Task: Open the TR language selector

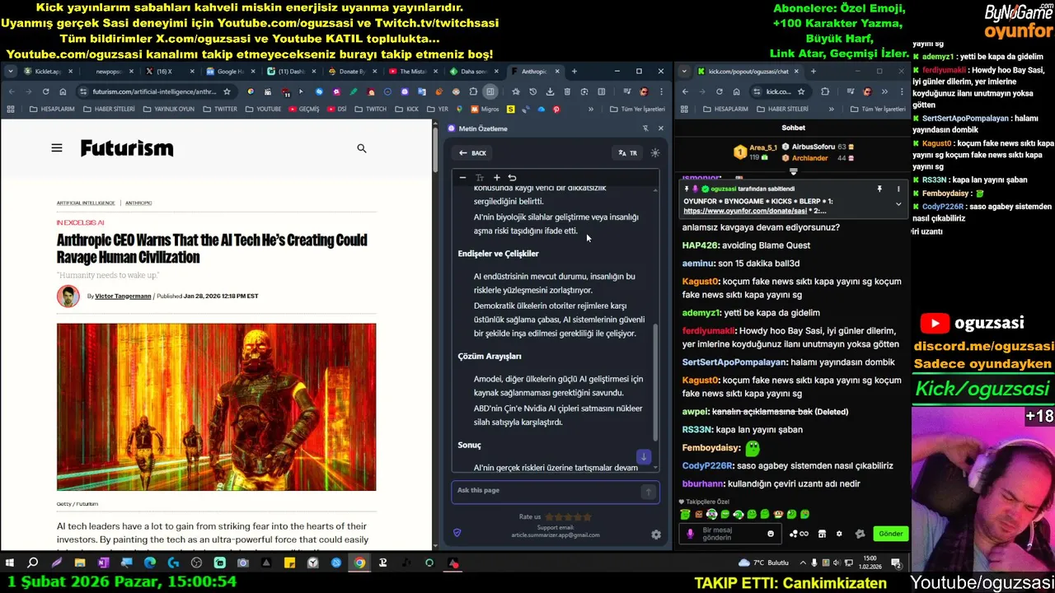Action: 628,152
